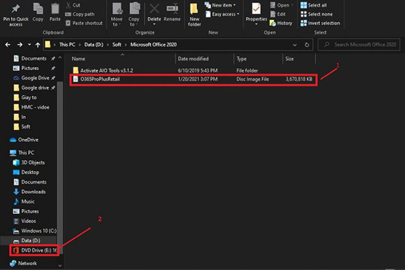Select This PC in the navigation pane
The image size is (405, 270).
[x=22, y=153]
